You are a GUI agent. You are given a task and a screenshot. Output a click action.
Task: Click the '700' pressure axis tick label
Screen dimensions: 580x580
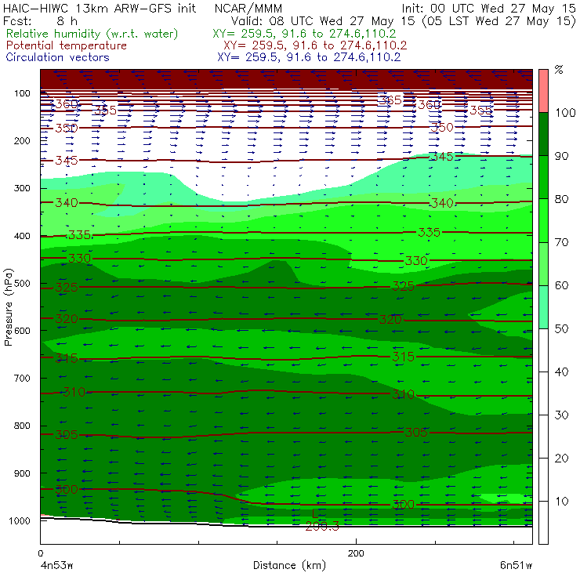pyautogui.click(x=22, y=379)
